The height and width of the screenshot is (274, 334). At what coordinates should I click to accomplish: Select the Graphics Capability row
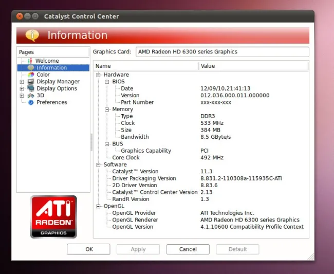(201, 151)
